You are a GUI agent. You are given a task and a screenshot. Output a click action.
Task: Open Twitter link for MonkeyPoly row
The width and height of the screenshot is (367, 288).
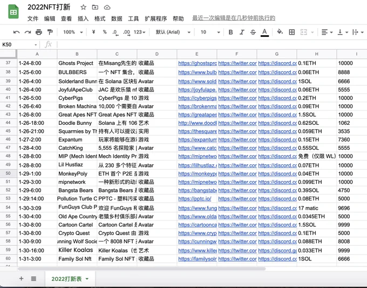point(237,173)
